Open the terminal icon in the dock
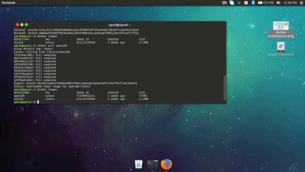Image resolution: width=305 pixels, height=172 pixels. 152,164
